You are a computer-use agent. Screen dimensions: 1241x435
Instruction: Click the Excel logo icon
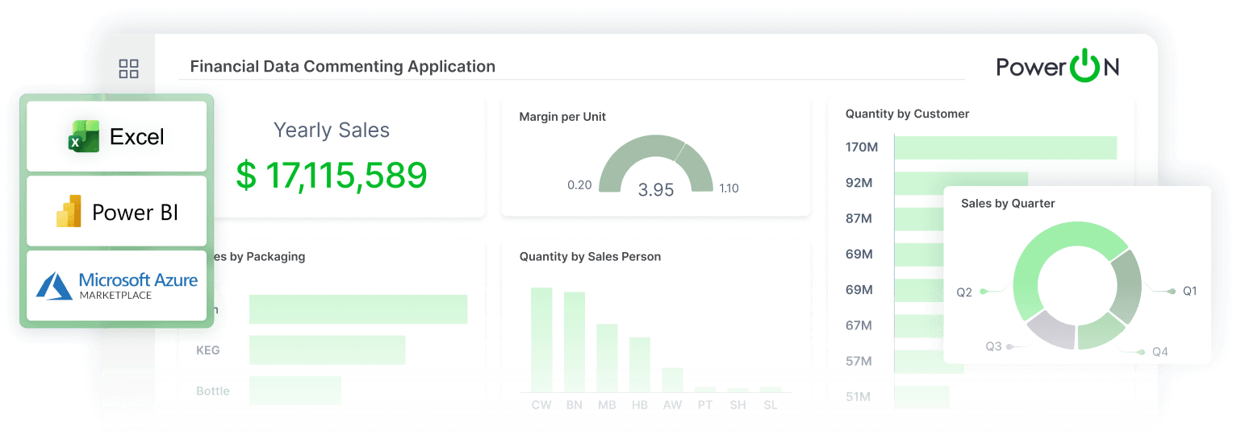pyautogui.click(x=83, y=136)
